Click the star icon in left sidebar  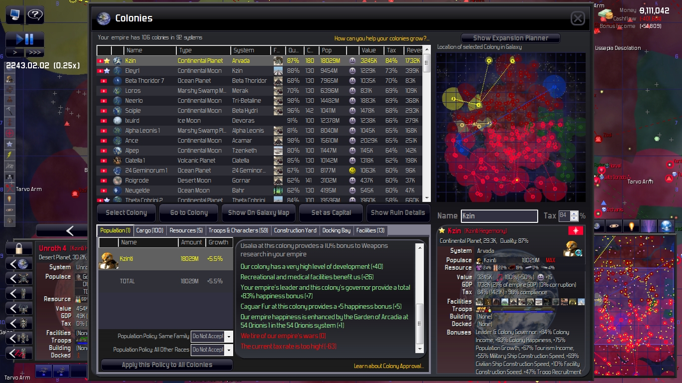coord(9,144)
